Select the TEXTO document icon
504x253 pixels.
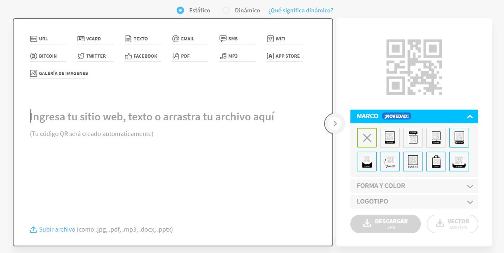pyautogui.click(x=128, y=39)
